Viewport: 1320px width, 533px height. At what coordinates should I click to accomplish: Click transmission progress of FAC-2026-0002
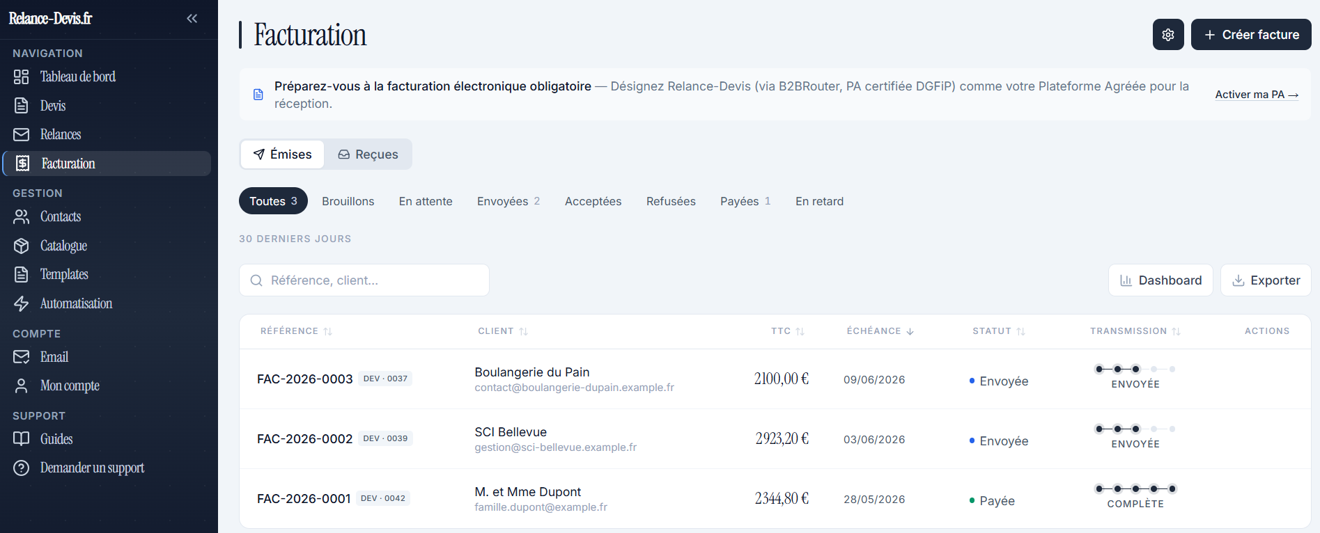coord(1135,436)
